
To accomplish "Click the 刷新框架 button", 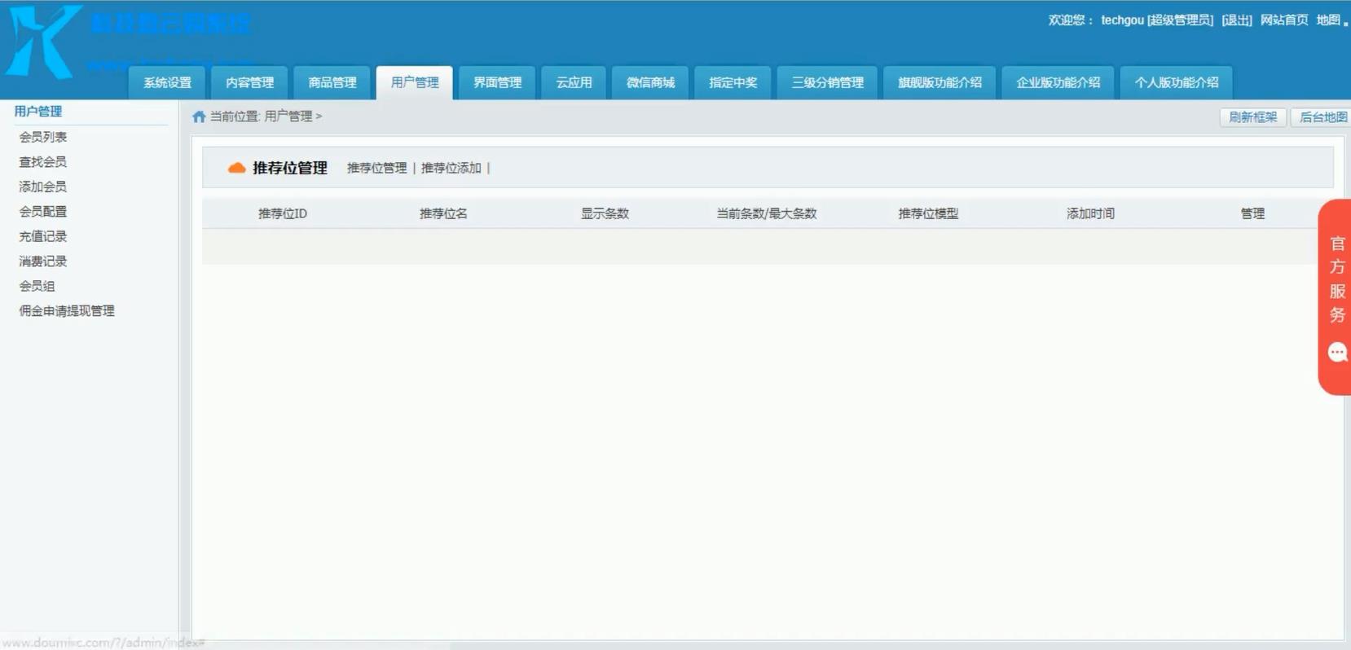I will (1252, 117).
